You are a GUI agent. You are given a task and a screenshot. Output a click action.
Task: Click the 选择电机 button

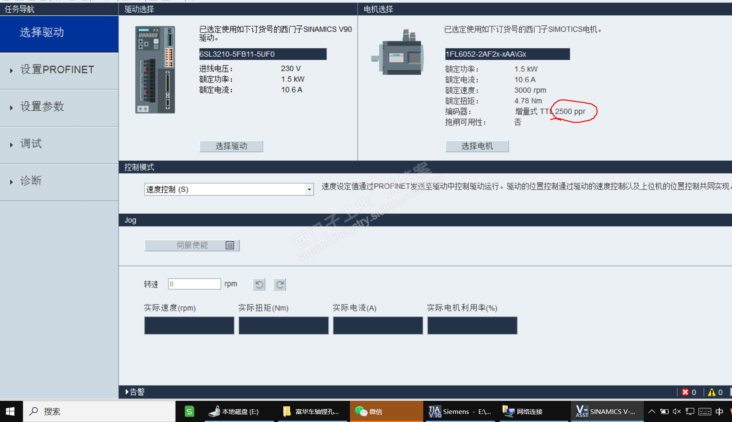coord(477,146)
